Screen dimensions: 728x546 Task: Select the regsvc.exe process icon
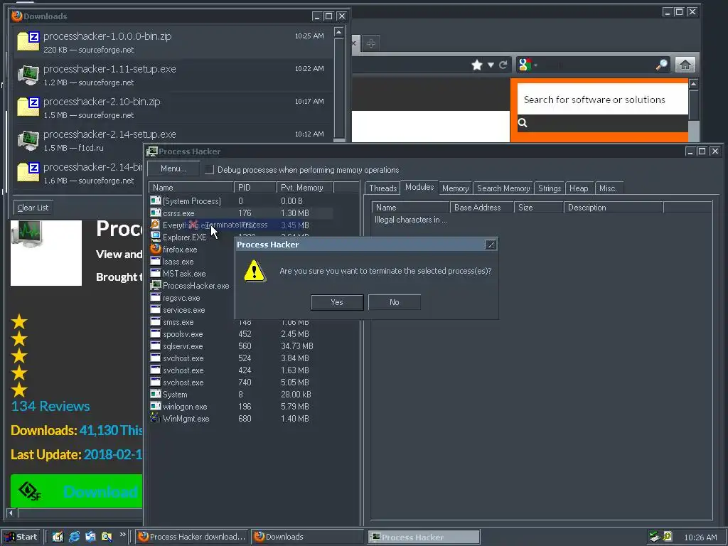pos(156,297)
